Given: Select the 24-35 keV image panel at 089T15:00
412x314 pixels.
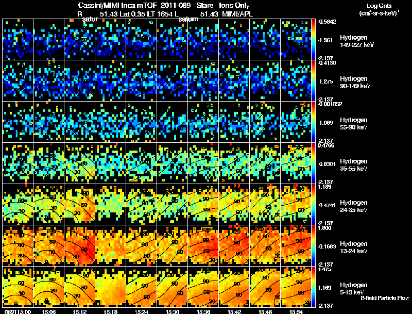Looking at the screenshot, I should [x=18, y=204].
